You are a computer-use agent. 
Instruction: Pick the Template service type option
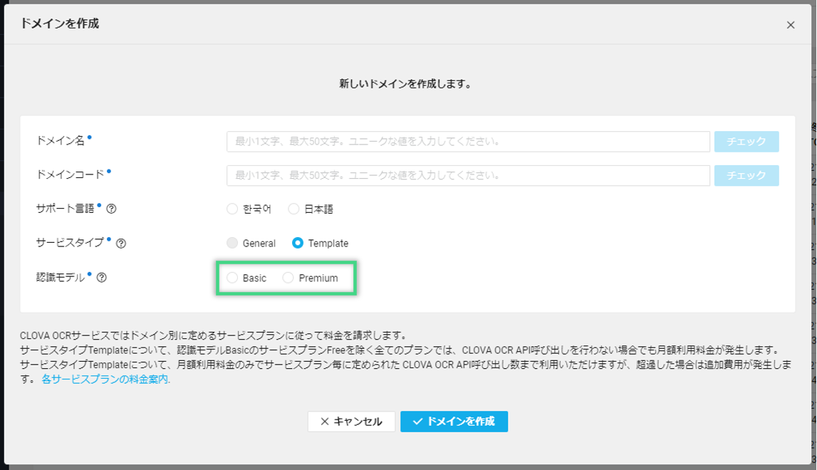coord(298,244)
